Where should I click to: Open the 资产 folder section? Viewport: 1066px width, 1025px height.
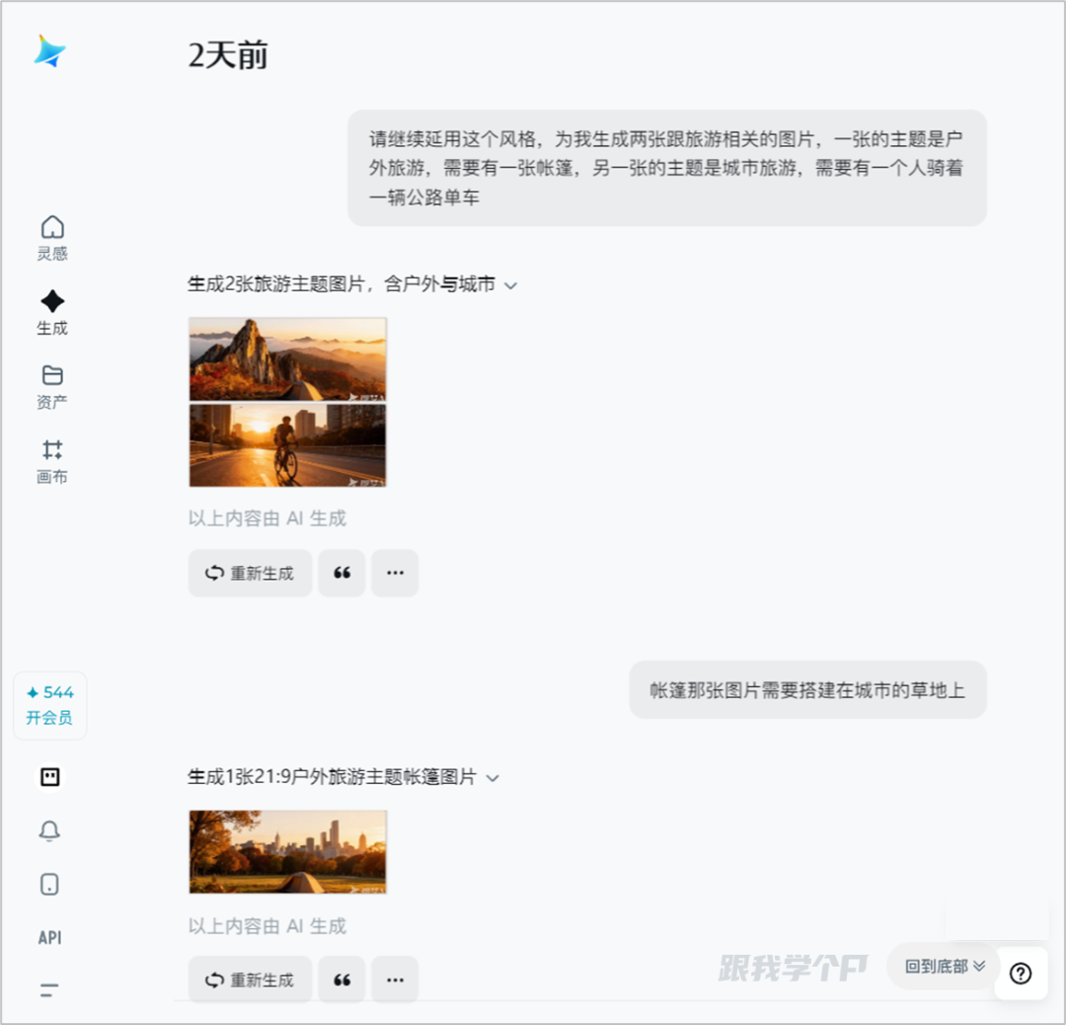point(52,387)
